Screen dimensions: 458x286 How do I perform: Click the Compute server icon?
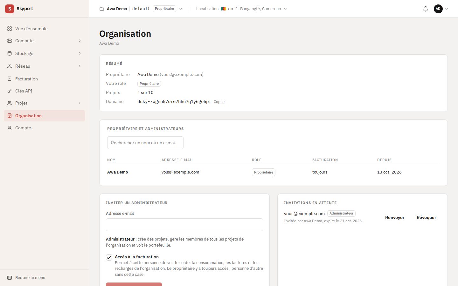[x=10, y=41]
